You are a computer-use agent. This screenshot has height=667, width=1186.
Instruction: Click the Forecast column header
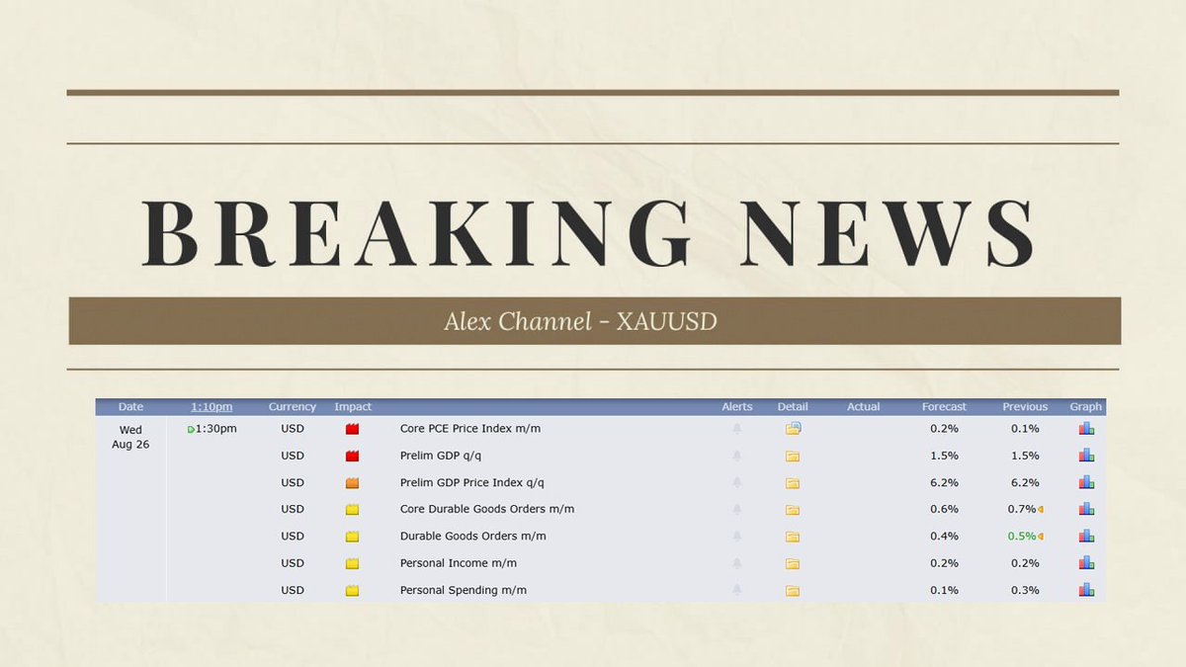tap(944, 407)
